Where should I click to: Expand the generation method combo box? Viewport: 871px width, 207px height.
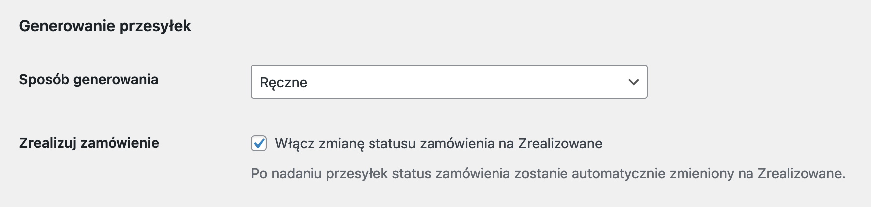449,82
